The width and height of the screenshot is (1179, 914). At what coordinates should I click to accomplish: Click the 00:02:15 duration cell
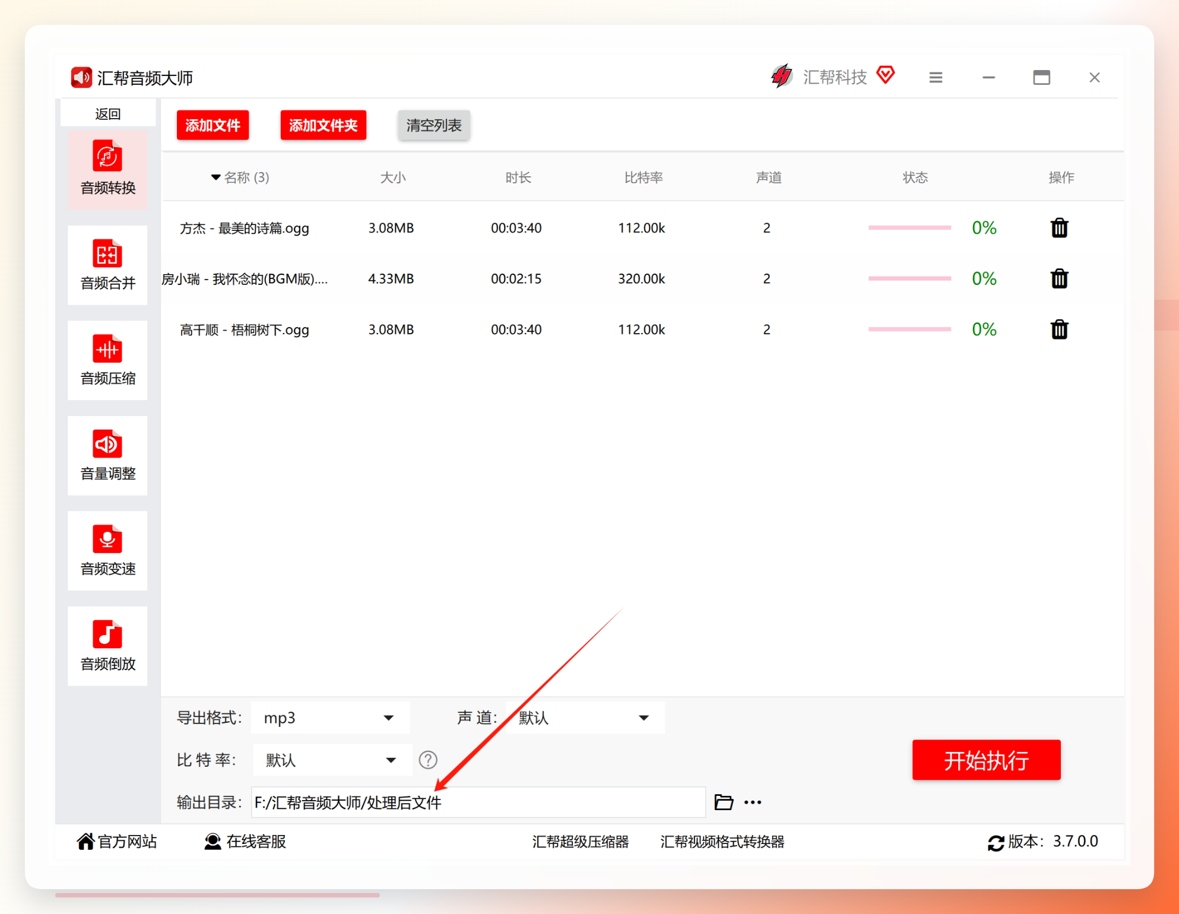(x=516, y=279)
